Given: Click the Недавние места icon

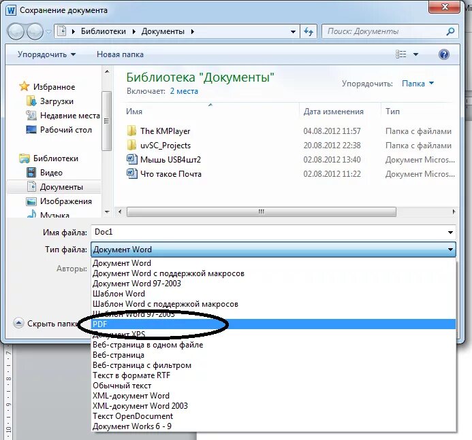Looking at the screenshot, I should coord(31,116).
